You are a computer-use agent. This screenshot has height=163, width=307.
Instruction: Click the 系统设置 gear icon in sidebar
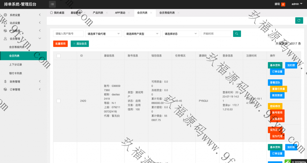point(5,15)
